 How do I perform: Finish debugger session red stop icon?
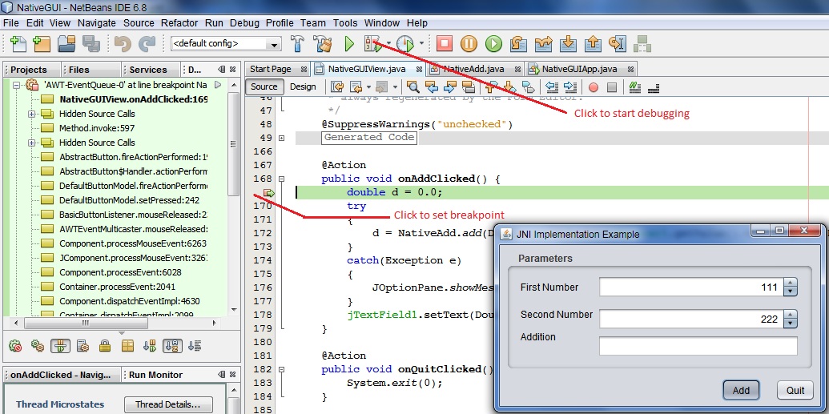tap(445, 44)
